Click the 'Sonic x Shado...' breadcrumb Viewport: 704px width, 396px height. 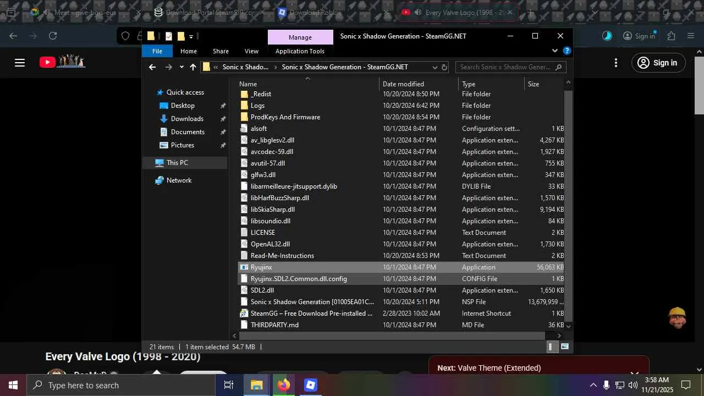[245, 67]
